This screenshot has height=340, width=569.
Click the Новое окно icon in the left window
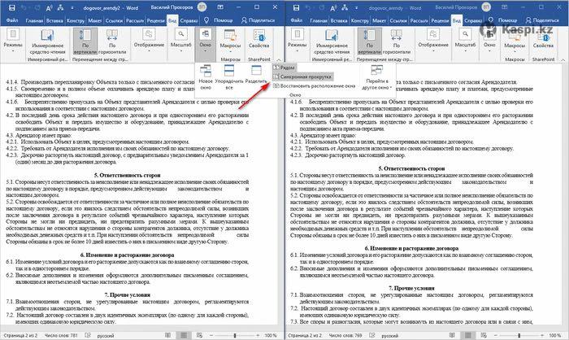206,76
